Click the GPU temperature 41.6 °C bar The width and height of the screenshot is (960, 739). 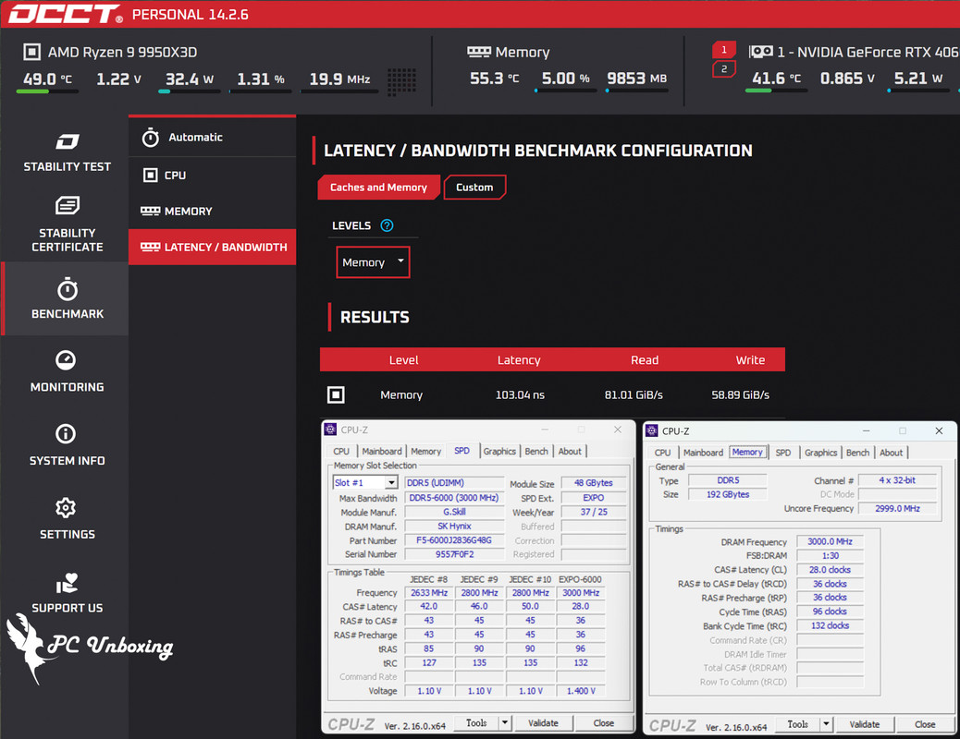(x=776, y=91)
